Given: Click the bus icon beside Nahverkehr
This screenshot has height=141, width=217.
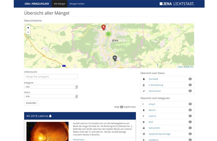Looking at the screenshot, I should (x=144, y=128).
